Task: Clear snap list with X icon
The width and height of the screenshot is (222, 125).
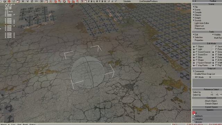Action: 210,77
